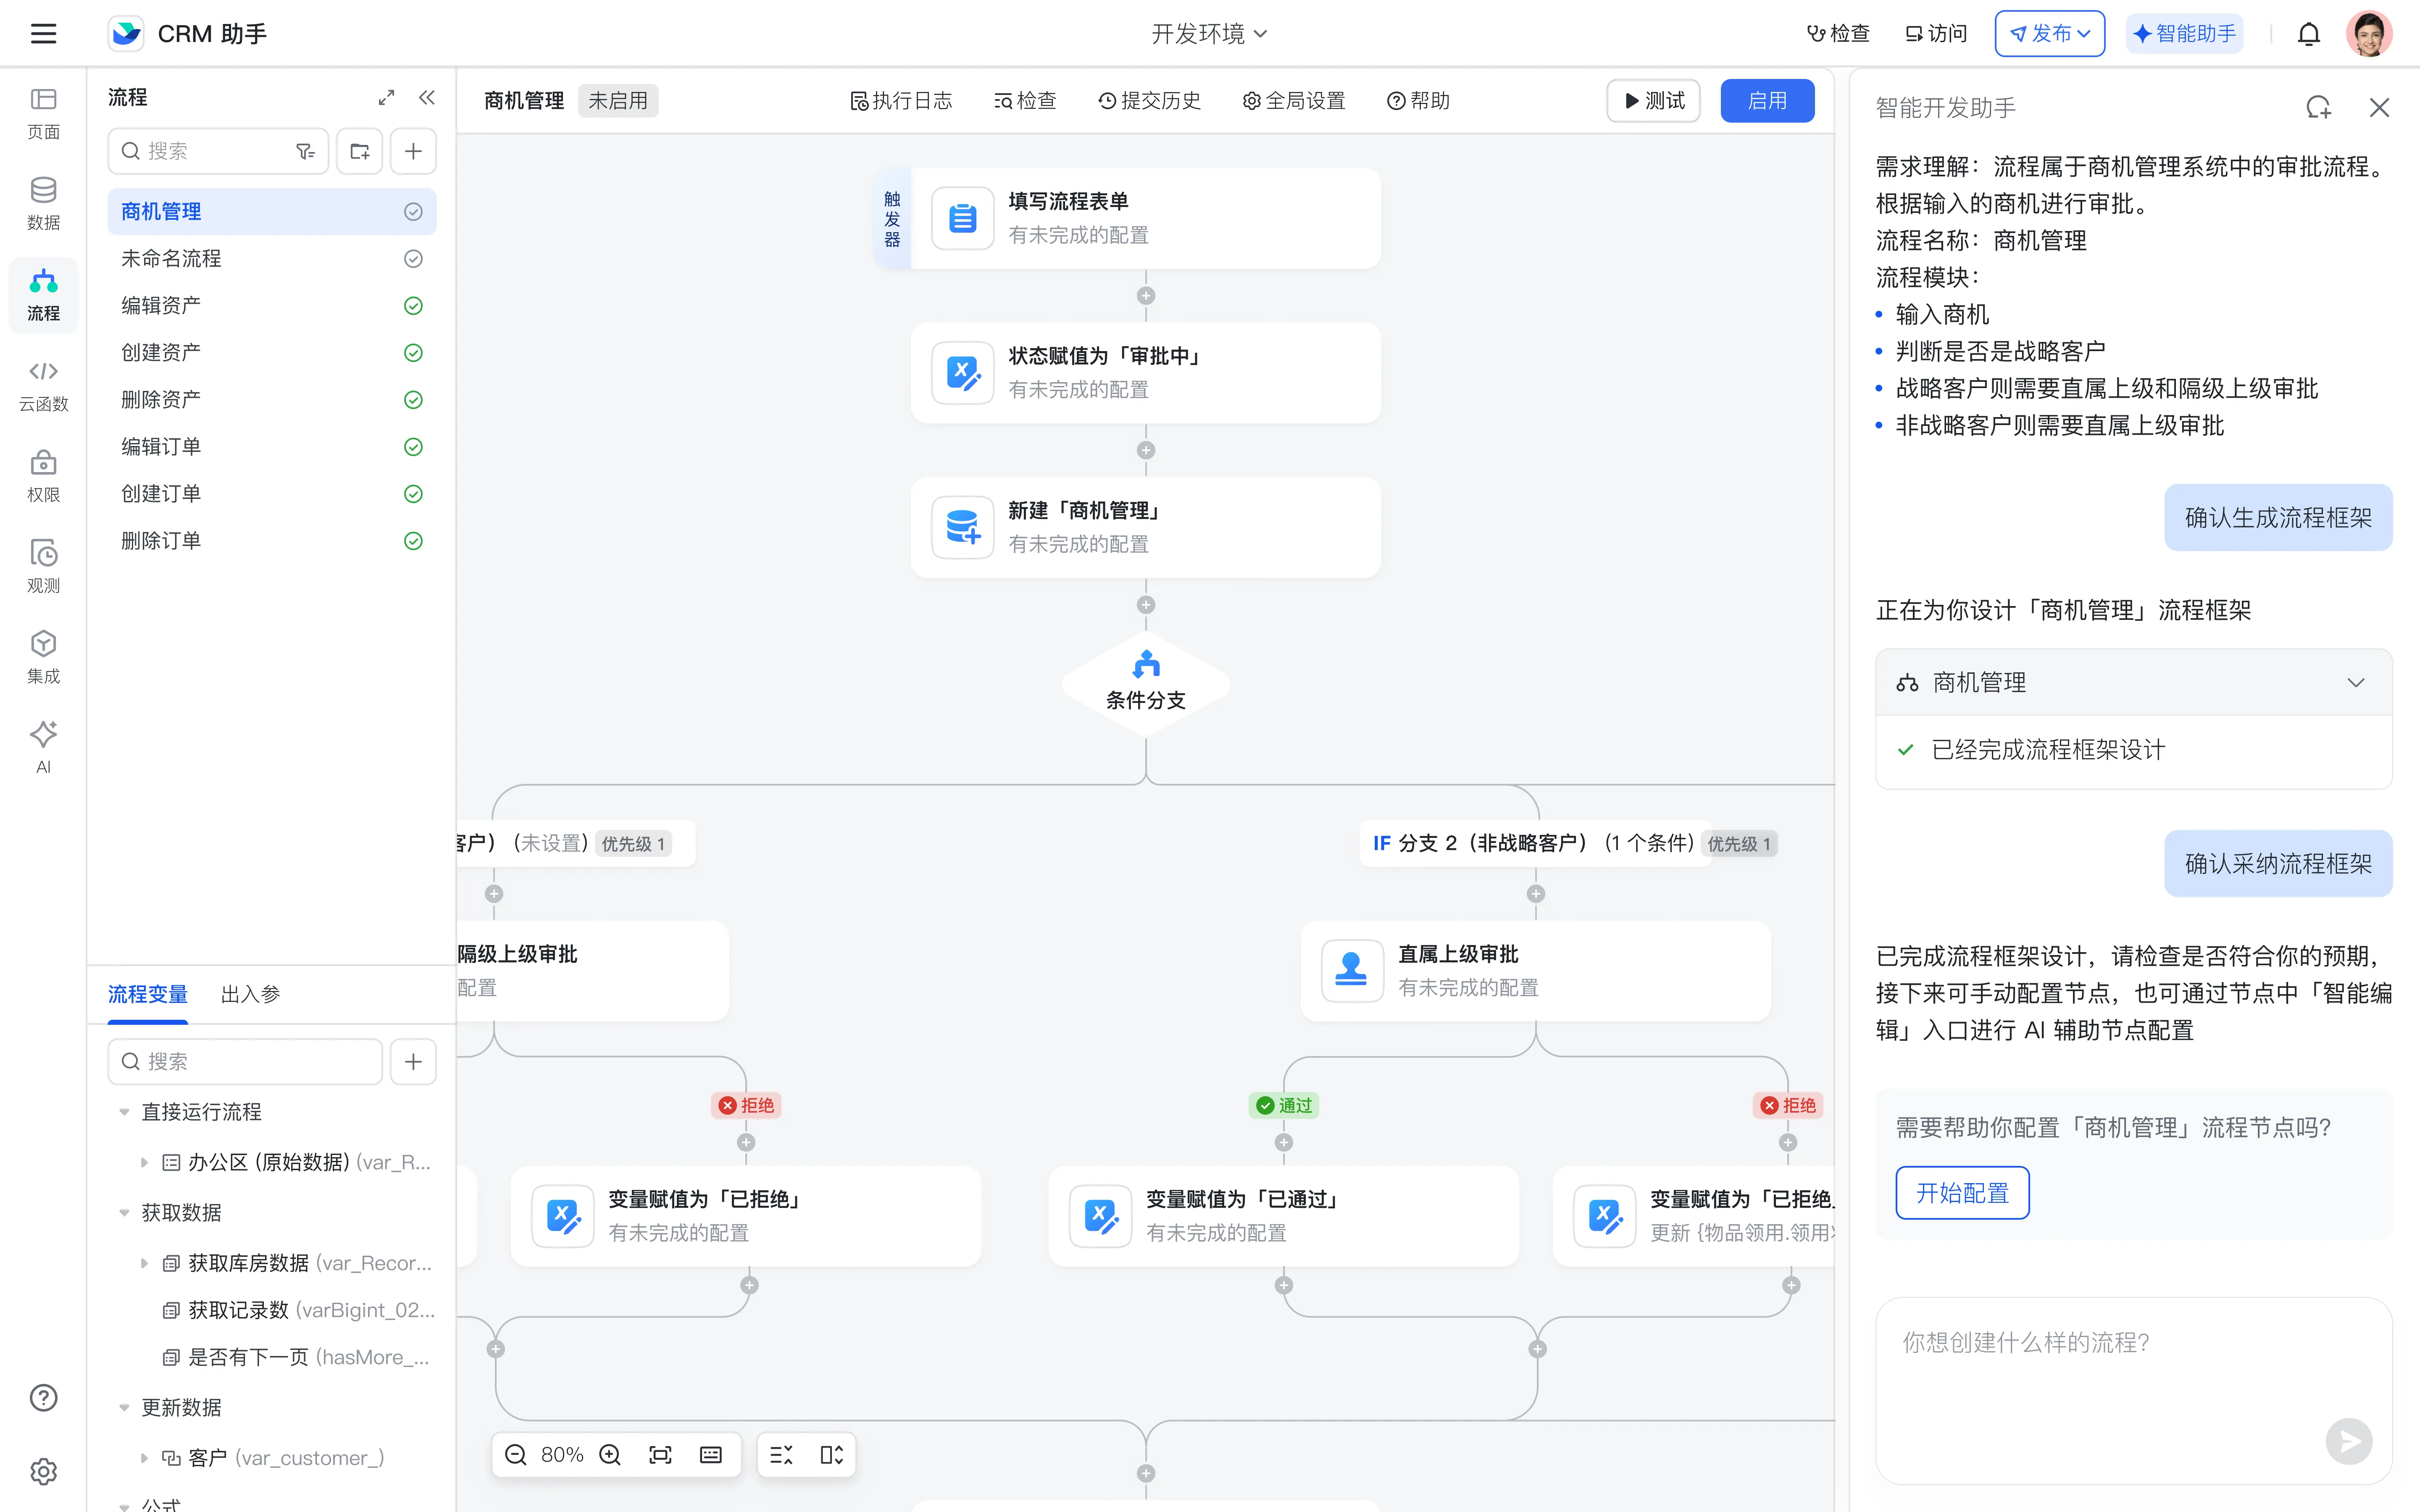Image resolution: width=2420 pixels, height=1512 pixels.
Task: Expand the 获取库房数据 variable
Action: [x=144, y=1263]
